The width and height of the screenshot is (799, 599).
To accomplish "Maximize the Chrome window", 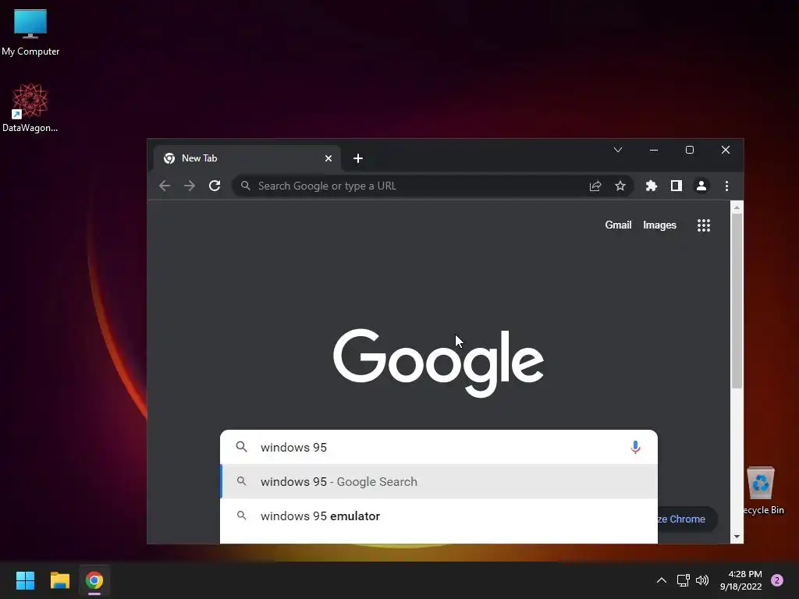I will pyautogui.click(x=690, y=150).
